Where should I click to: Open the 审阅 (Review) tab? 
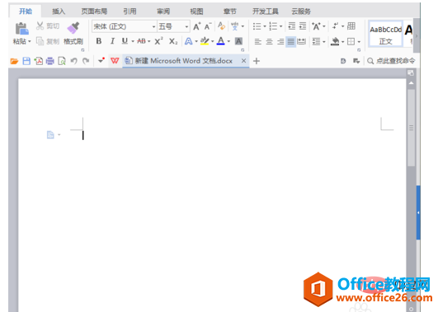click(163, 12)
